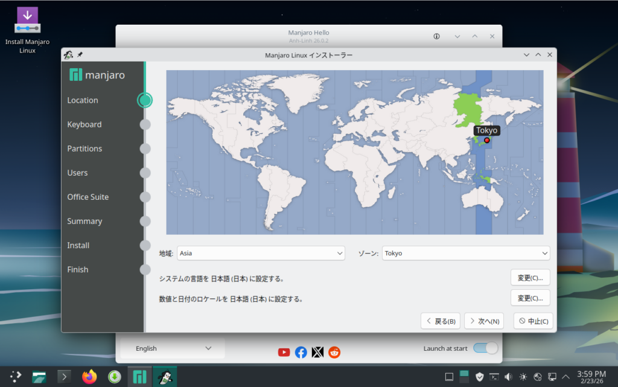
Task: Pin the installer window using the pin icon
Action: pyautogui.click(x=80, y=55)
